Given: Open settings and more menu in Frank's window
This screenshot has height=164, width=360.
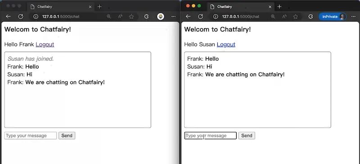Looking at the screenshot, I should pos(174,17).
